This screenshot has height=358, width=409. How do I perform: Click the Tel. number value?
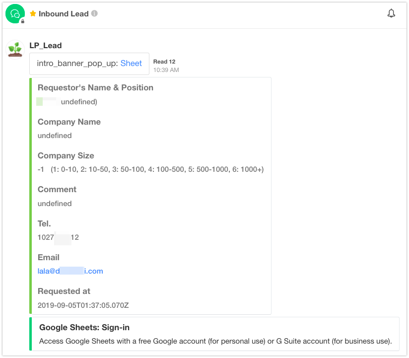click(58, 237)
